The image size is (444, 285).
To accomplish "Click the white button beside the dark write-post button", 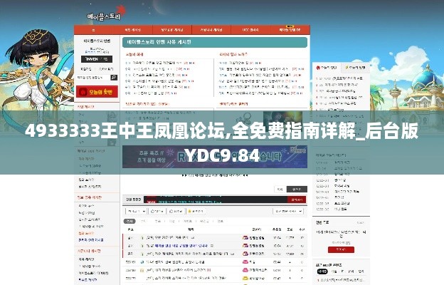I will (x=280, y=189).
